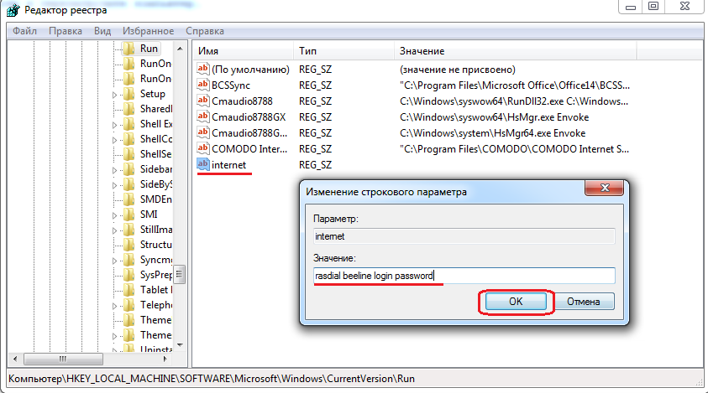The height and width of the screenshot is (393, 708).
Task: Open the Избранное menu
Action: 148,31
